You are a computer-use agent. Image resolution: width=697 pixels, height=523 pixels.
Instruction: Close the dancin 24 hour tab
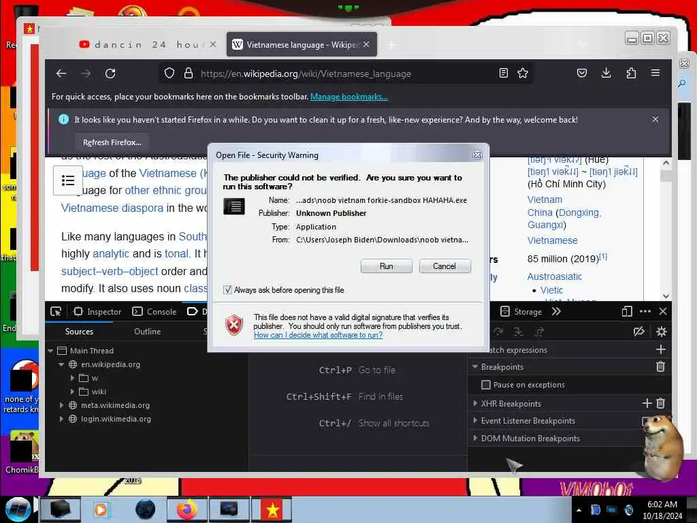click(213, 44)
